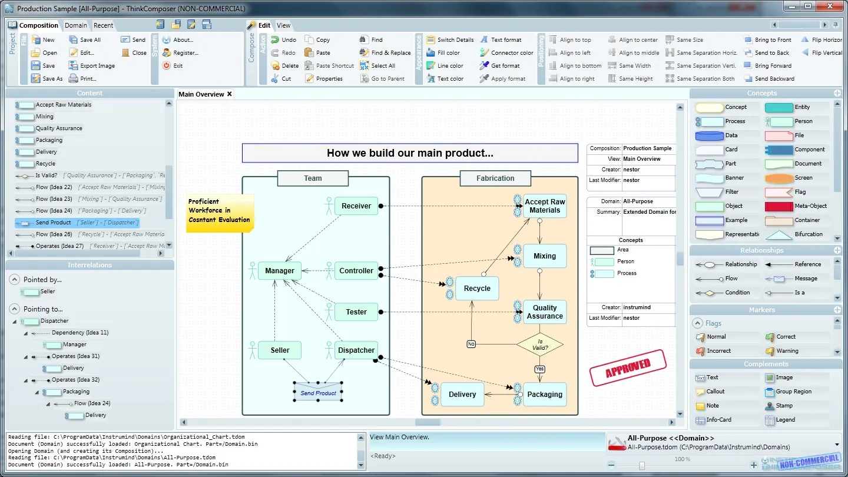Click Send Backward tool
Viewport: 848px width, 477px height.
coord(768,79)
